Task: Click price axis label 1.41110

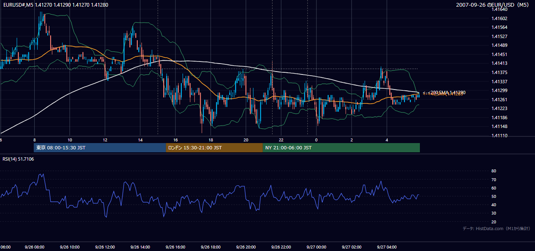Action: pyautogui.click(x=500, y=136)
